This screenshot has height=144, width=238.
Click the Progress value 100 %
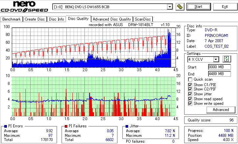(228, 131)
